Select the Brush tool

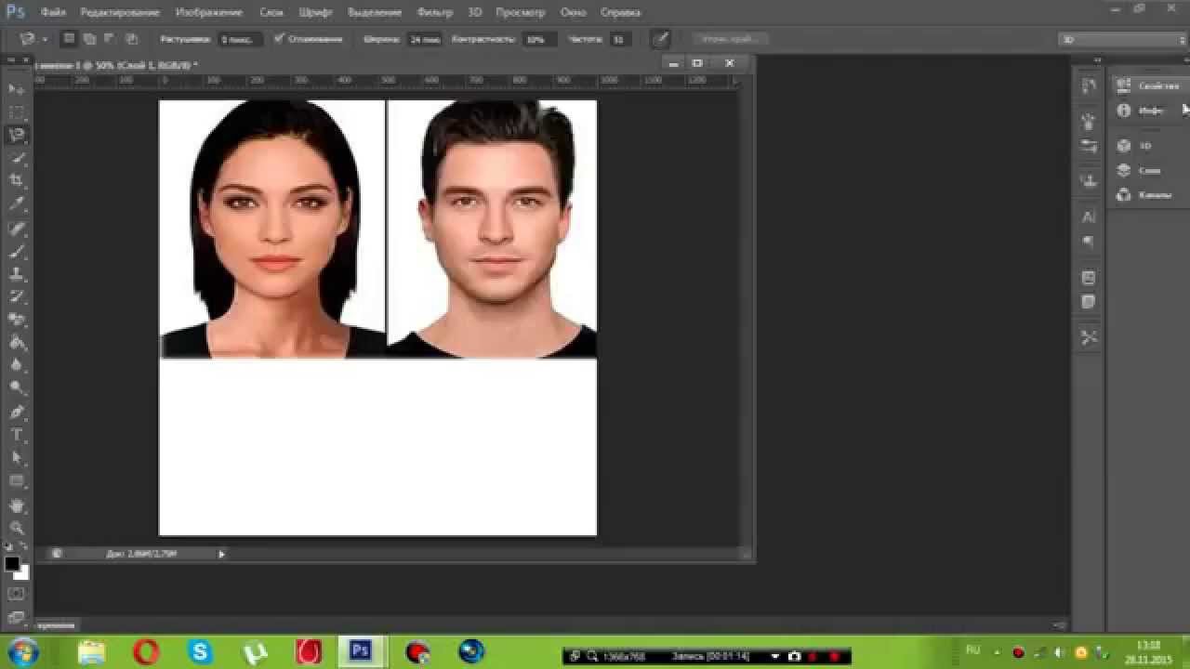[17, 252]
